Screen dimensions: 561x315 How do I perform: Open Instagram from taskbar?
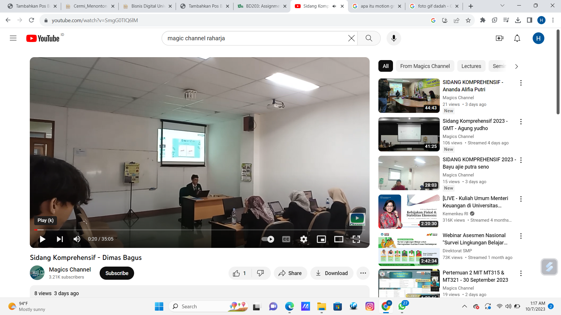click(370, 307)
